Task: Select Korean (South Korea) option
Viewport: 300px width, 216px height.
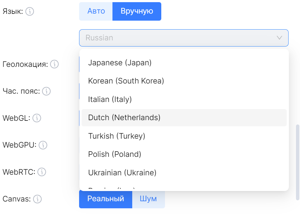Action: point(126,81)
